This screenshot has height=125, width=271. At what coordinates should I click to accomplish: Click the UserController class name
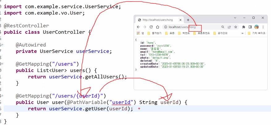(64, 32)
